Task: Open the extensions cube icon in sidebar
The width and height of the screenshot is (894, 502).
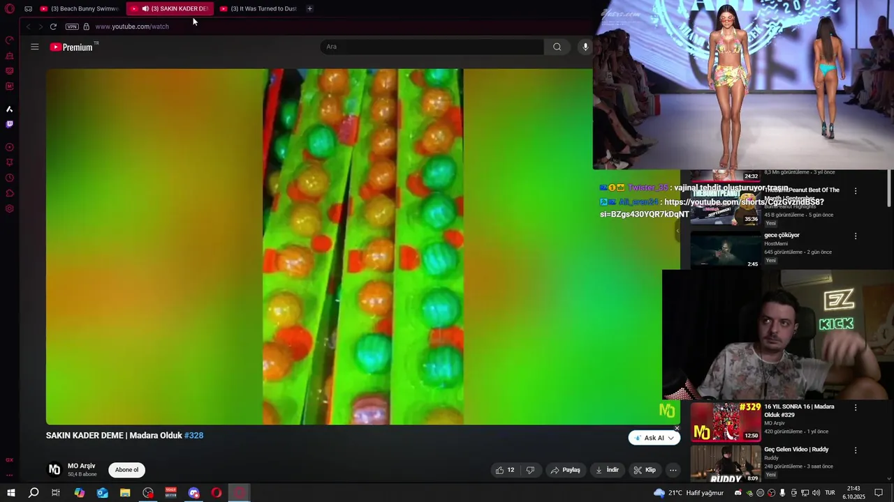Action: (10, 193)
